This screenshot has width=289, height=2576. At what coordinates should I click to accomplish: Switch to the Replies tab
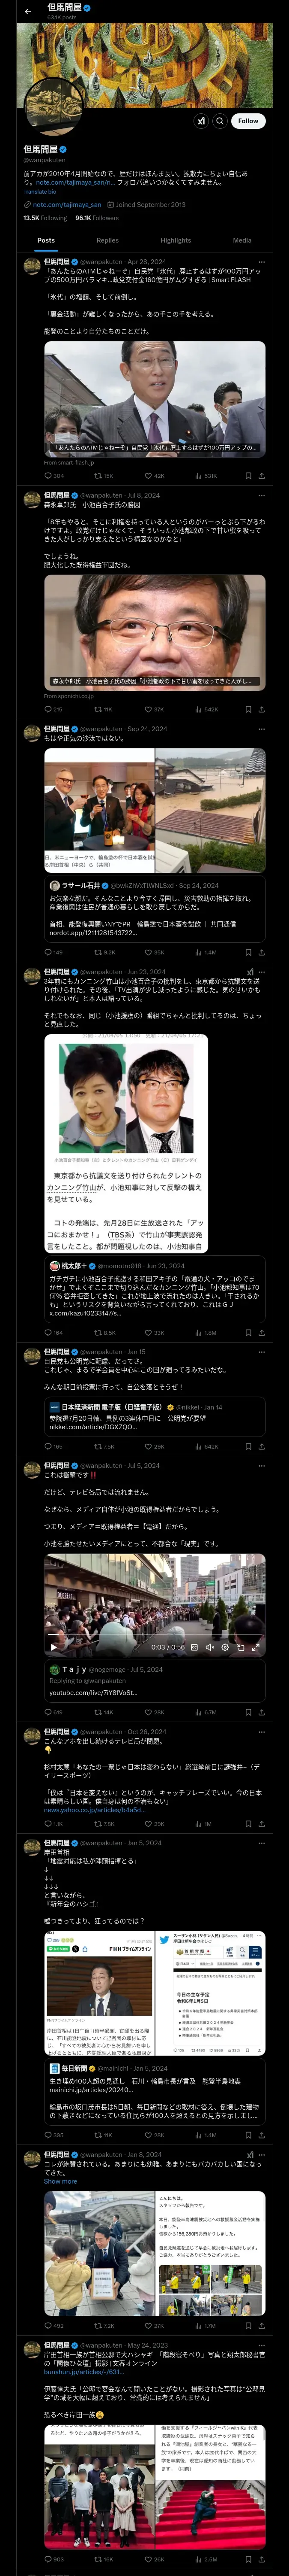[x=107, y=240]
